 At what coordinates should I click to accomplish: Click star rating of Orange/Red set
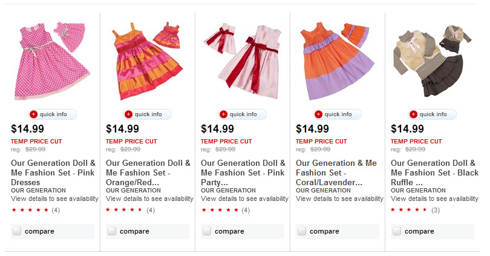tap(124, 210)
